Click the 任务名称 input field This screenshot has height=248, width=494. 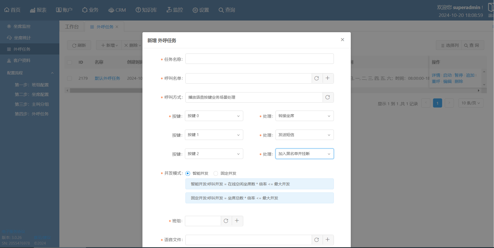(x=259, y=59)
